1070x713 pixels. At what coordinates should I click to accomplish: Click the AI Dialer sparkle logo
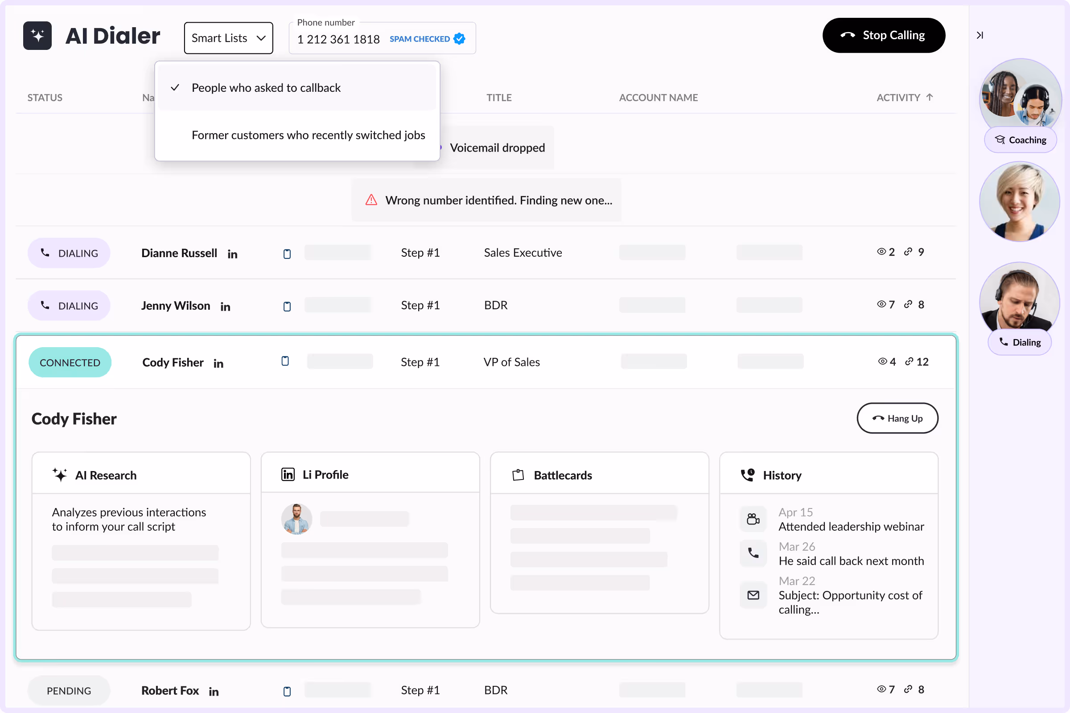(37, 36)
